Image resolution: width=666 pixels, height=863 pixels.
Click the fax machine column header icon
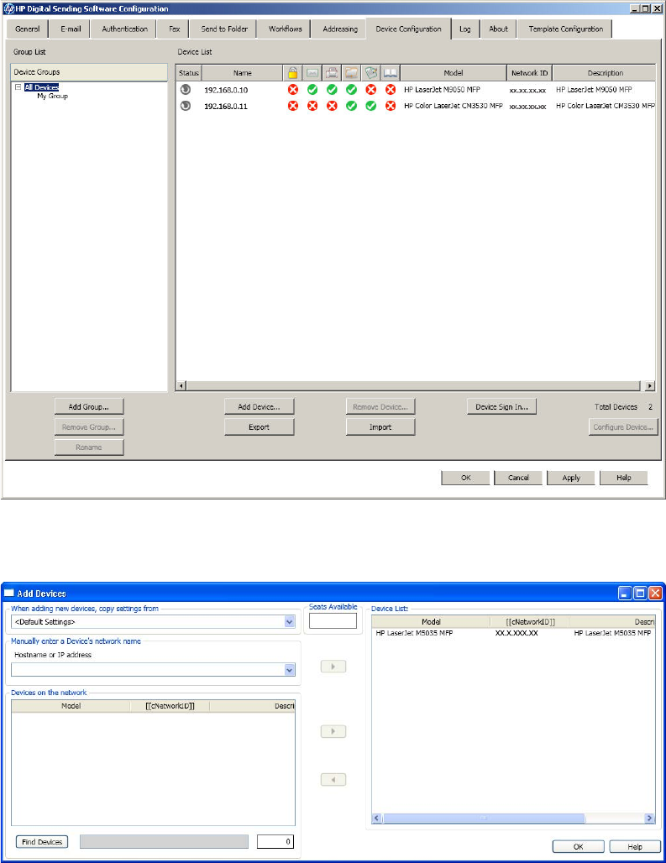(332, 73)
